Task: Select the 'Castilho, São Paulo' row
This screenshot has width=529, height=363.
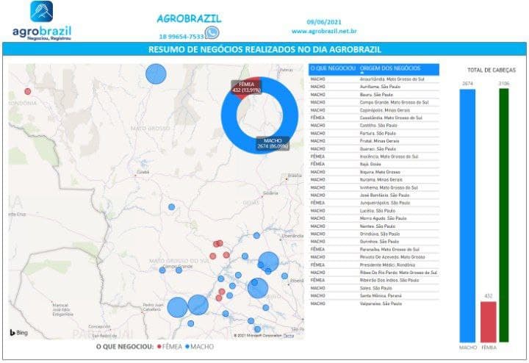Action: [374, 126]
